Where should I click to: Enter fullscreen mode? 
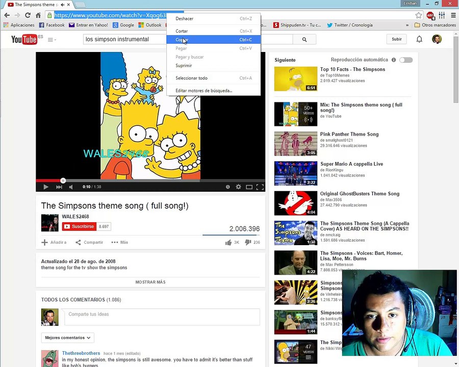click(260, 187)
